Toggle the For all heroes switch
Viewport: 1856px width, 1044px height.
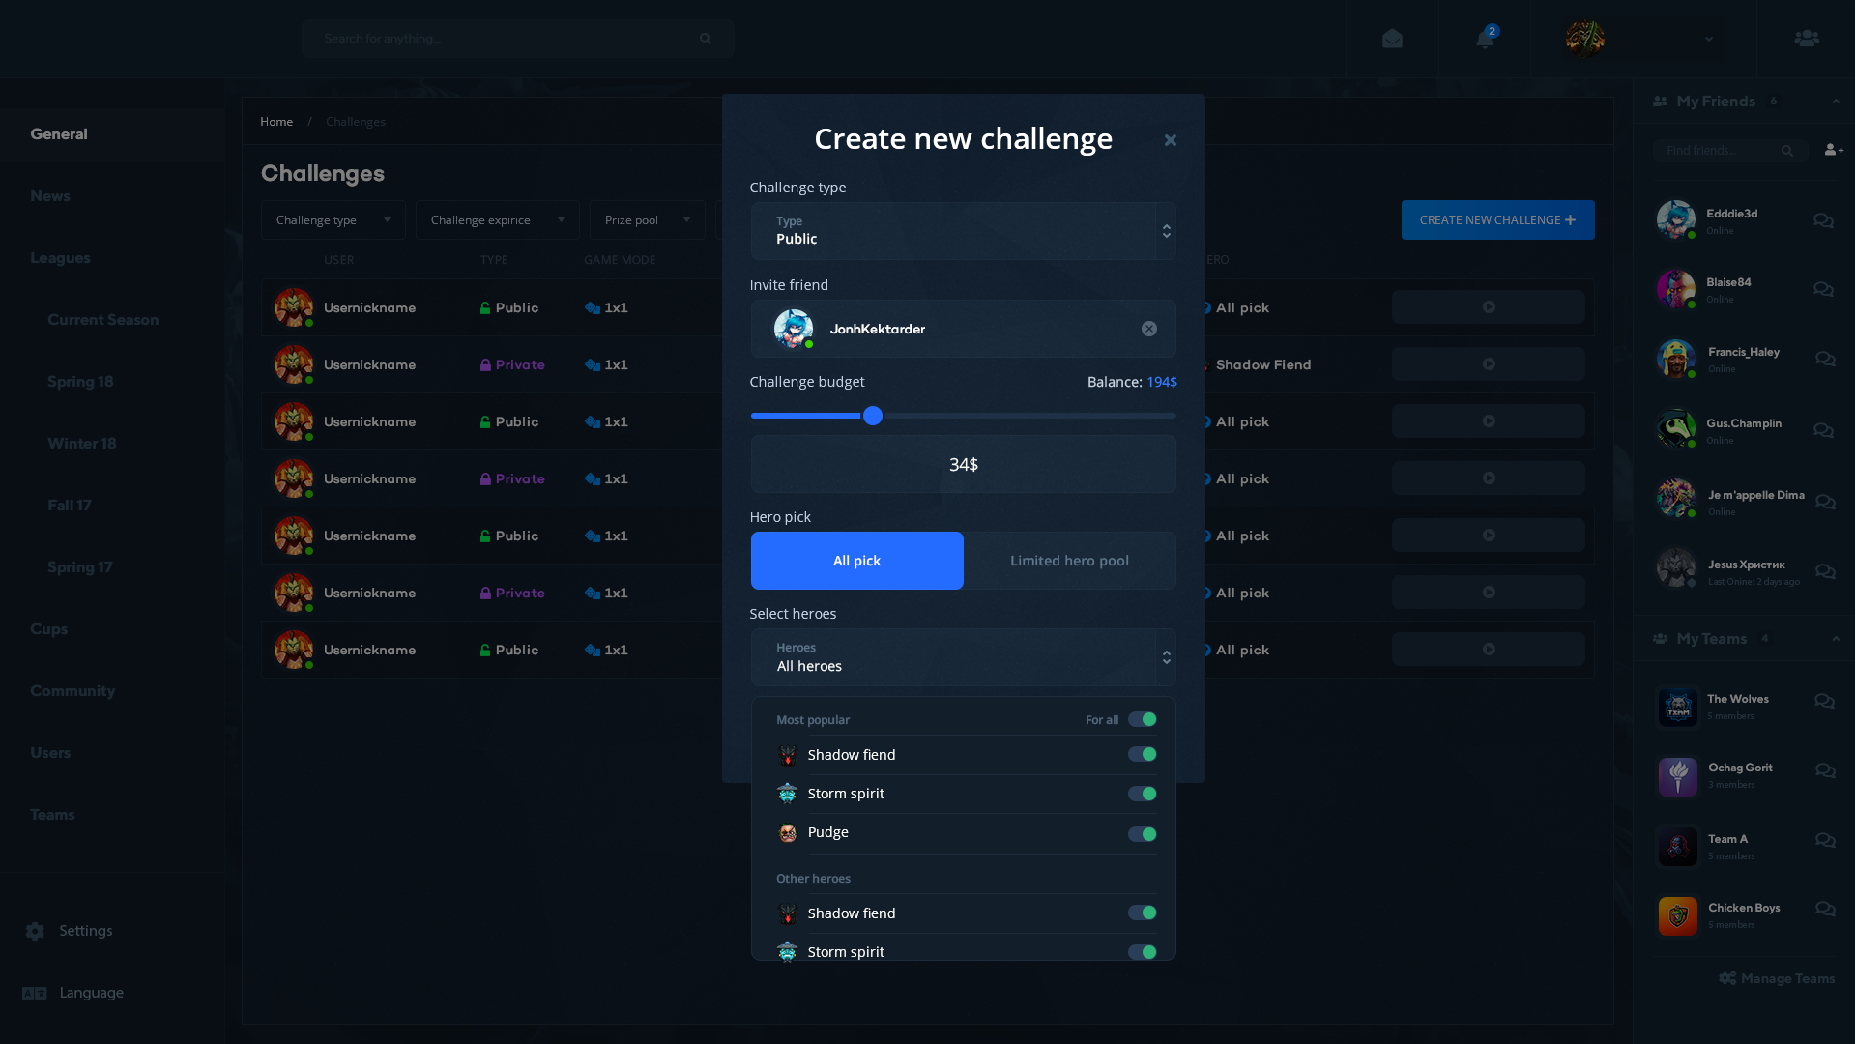[x=1142, y=719]
